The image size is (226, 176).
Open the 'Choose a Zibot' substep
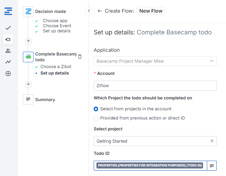tap(56, 67)
